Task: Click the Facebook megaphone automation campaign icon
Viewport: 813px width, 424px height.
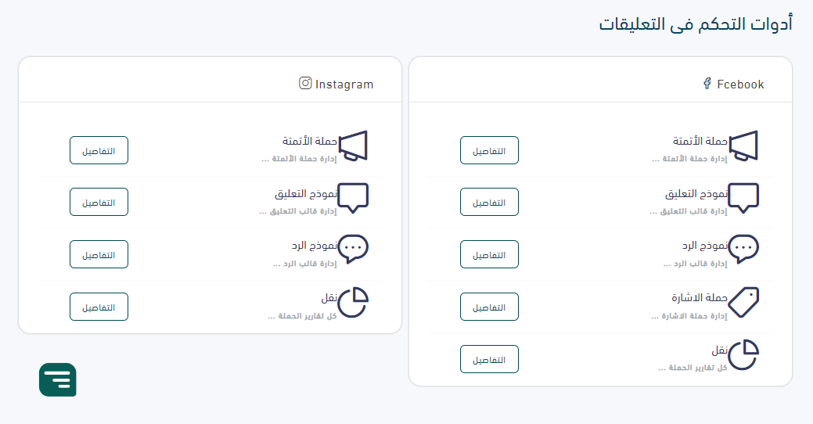Action: [743, 146]
